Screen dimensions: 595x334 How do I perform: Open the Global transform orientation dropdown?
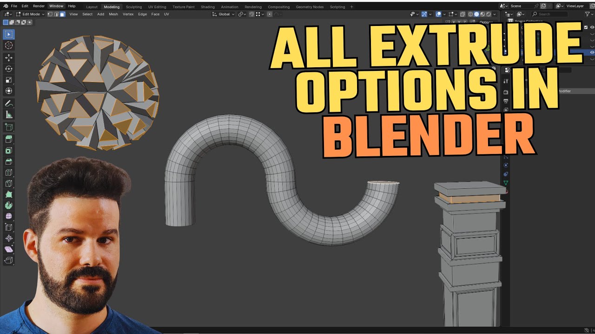224,14
